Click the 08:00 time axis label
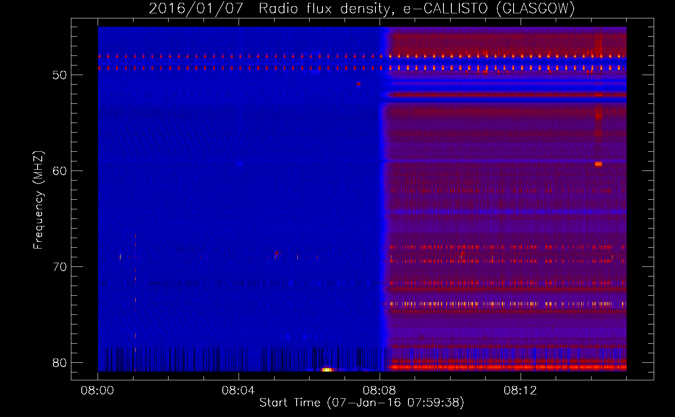Screen dimensions: 675x417 point(98,391)
